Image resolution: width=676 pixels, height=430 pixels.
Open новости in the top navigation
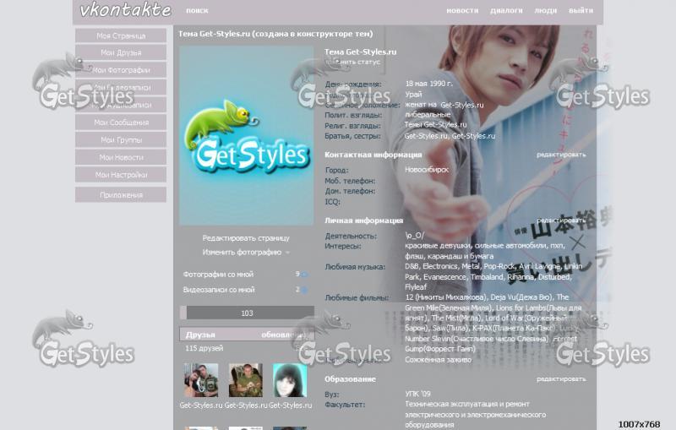pos(462,10)
